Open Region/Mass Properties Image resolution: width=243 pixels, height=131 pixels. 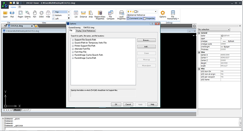(100, 15)
